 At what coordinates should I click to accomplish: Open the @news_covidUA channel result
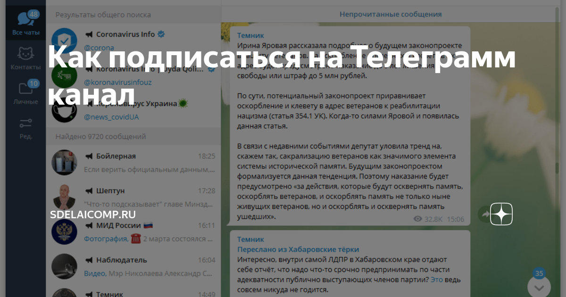pos(133,110)
